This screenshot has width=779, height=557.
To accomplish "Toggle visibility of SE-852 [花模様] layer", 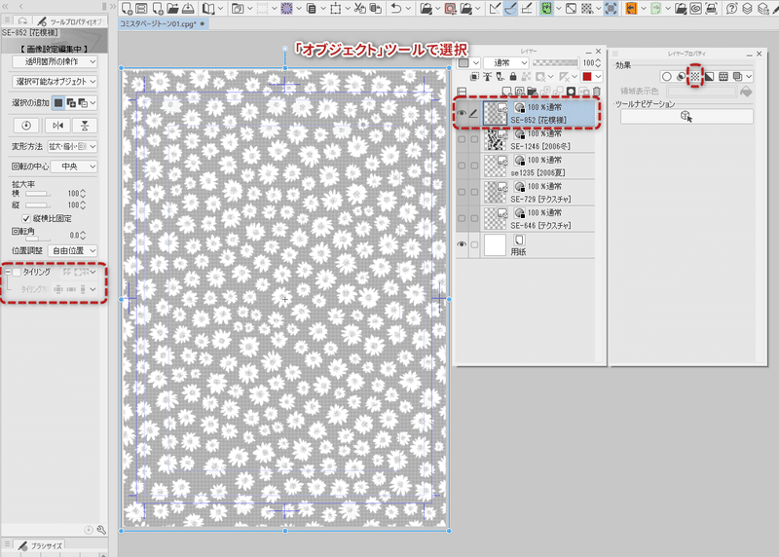I will [462, 113].
